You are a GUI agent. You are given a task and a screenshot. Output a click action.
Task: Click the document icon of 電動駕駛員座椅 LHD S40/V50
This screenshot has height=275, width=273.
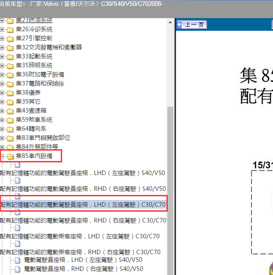point(17,260)
